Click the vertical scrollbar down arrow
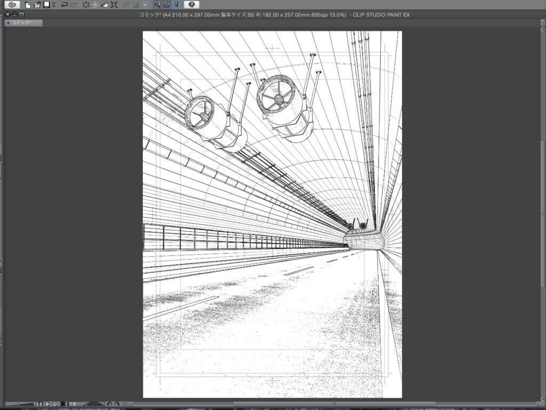Image resolution: width=546 pixels, height=410 pixels. pyautogui.click(x=543, y=399)
